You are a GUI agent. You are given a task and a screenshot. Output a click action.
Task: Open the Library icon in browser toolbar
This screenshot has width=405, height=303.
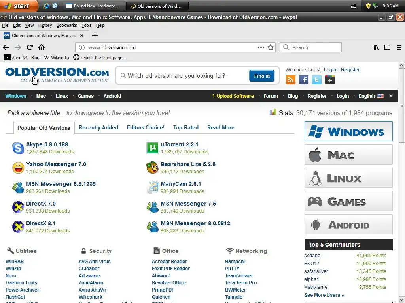[x=375, y=47]
